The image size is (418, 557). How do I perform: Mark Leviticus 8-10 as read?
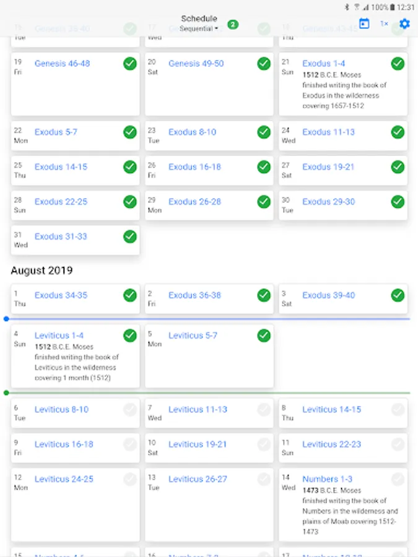(129, 409)
